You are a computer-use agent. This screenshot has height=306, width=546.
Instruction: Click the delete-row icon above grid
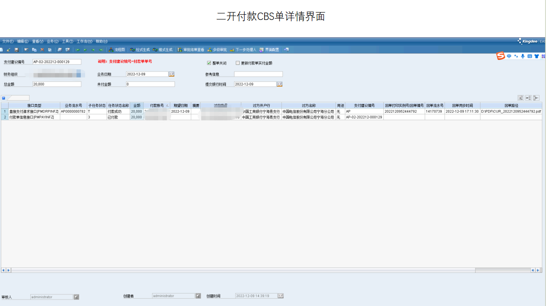pyautogui.click(x=536, y=98)
